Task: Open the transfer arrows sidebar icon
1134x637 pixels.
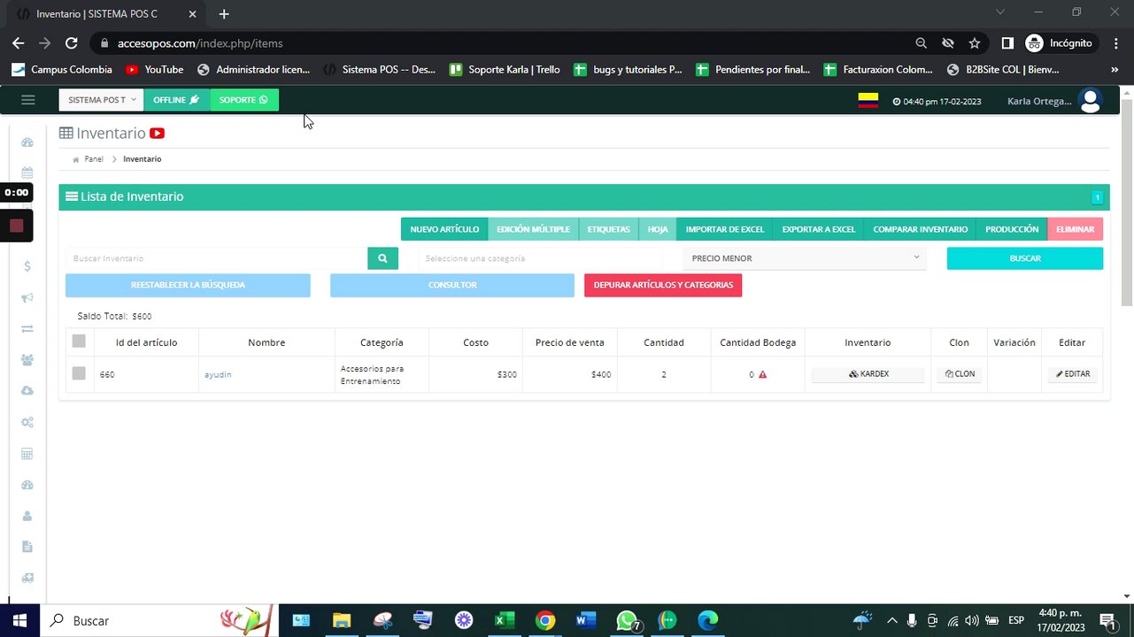Action: point(27,329)
